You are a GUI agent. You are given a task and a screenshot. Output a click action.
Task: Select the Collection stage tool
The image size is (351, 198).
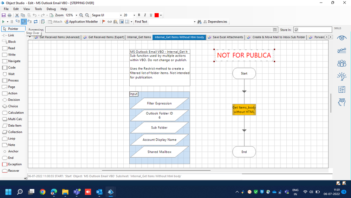coord(15,132)
